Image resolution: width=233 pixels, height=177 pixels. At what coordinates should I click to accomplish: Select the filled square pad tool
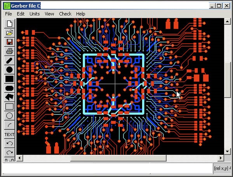(9, 79)
